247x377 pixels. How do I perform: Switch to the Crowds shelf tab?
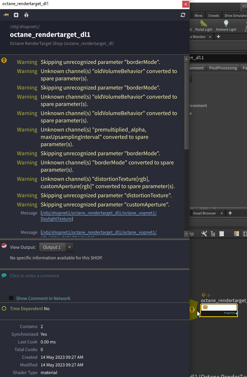(214, 15)
